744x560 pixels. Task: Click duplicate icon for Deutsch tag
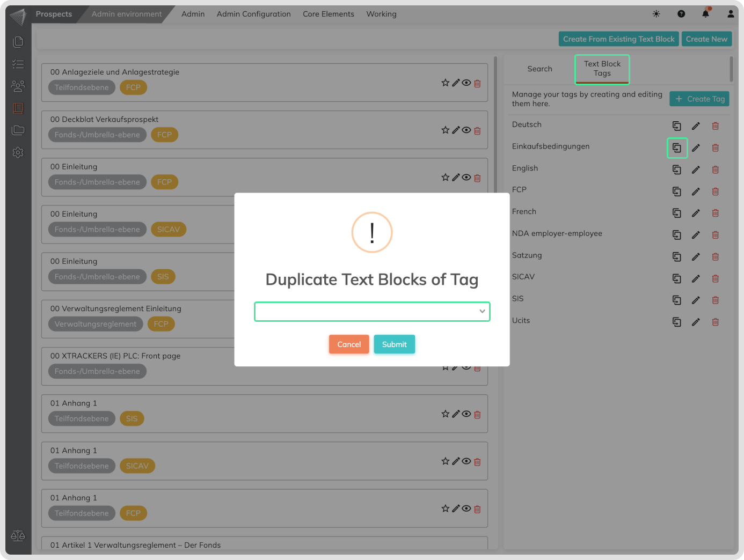click(x=676, y=126)
